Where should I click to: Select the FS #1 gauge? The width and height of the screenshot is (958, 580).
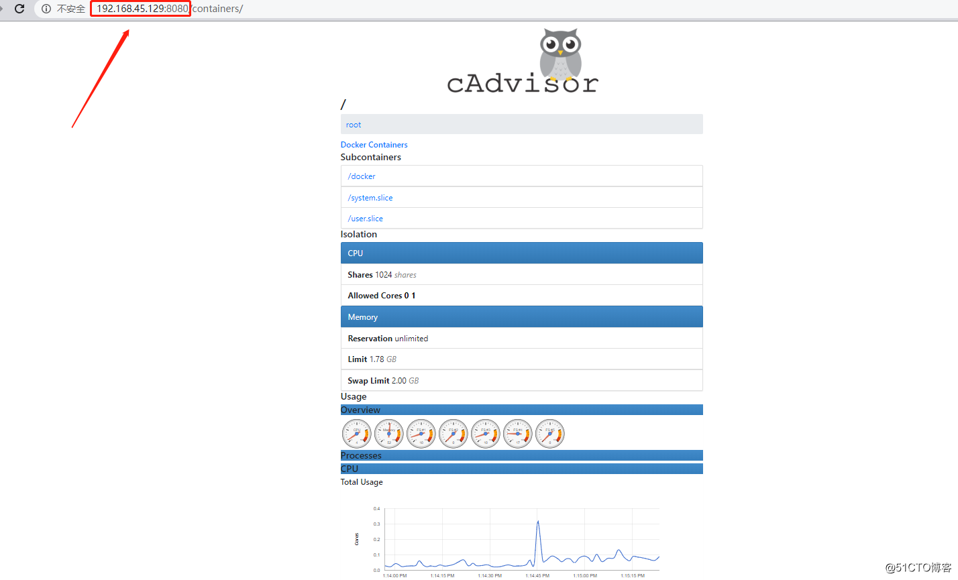(421, 434)
